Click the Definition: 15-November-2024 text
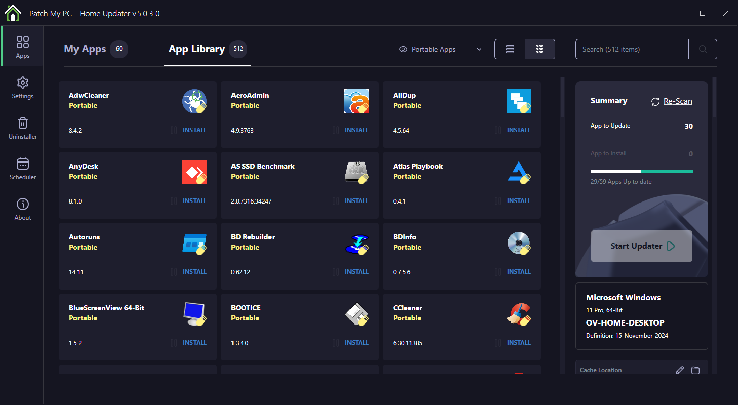This screenshot has width=738, height=405. [x=627, y=336]
